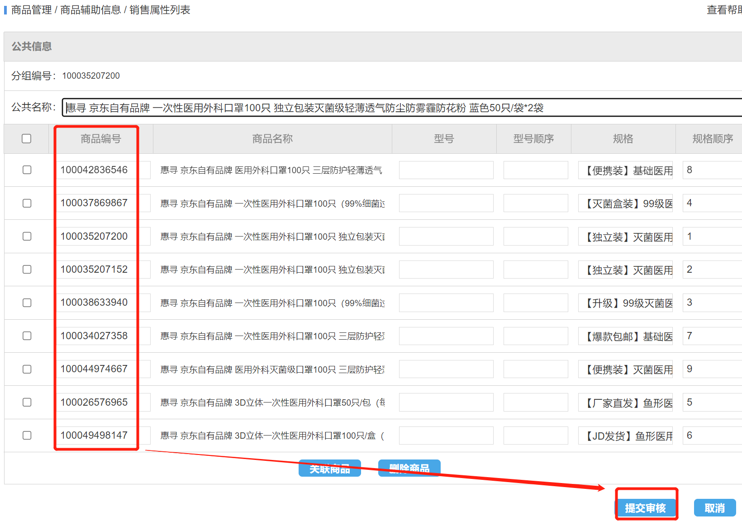This screenshot has height=521, width=742.
Task: Click 商品辅助信息 in the breadcrumb
Action: (90, 10)
